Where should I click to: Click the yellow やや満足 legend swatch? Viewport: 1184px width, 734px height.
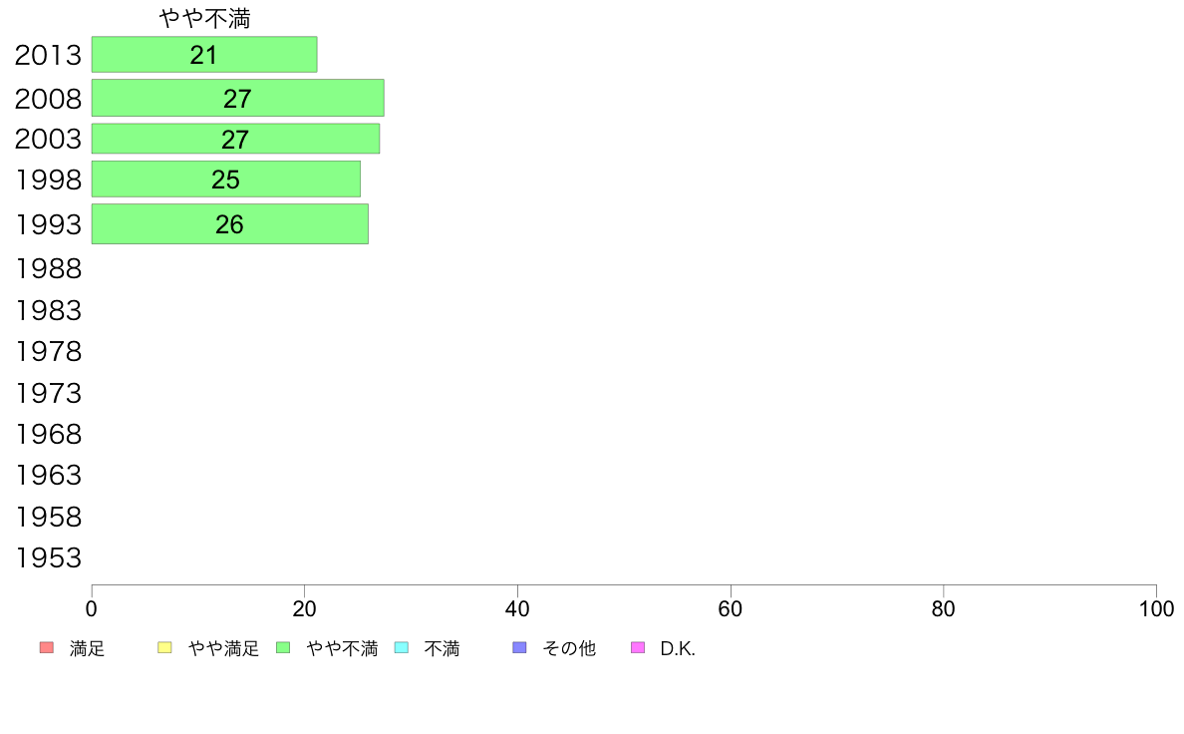(164, 648)
